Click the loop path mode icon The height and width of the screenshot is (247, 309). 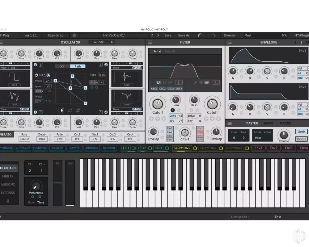pyautogui.click(x=70, y=110)
